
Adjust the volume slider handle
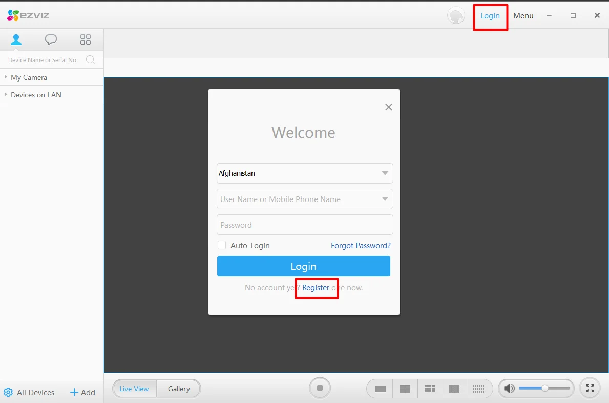pyautogui.click(x=545, y=388)
